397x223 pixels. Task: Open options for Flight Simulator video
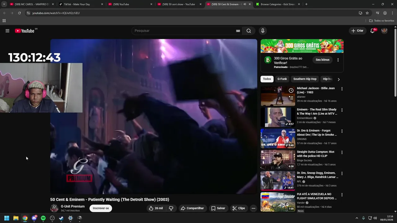342,195
